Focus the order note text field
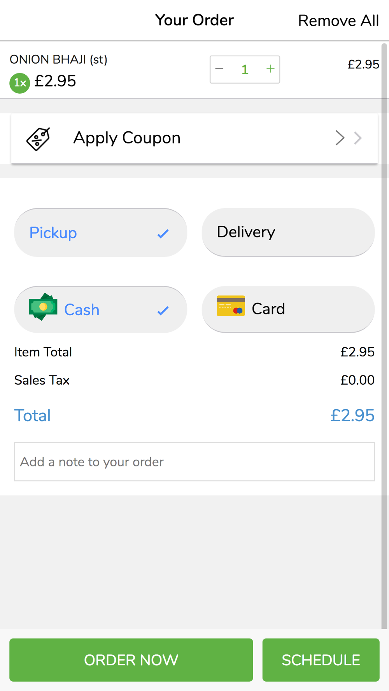 click(194, 462)
